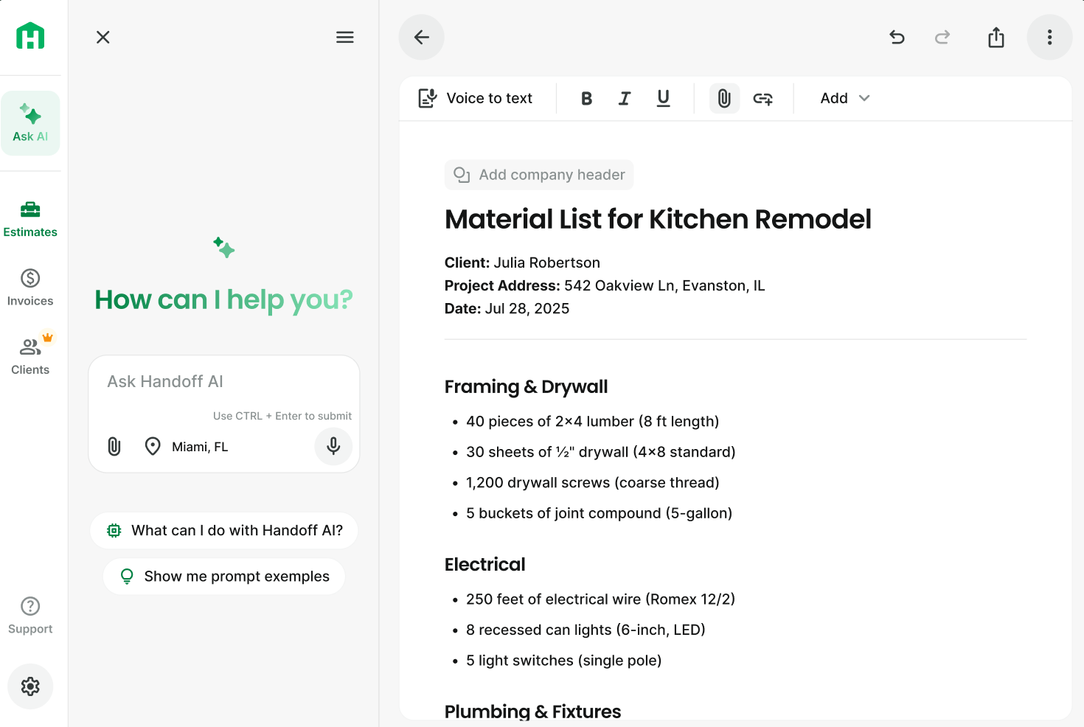Go back using the arrow button
This screenshot has height=727, width=1084.
coord(422,37)
